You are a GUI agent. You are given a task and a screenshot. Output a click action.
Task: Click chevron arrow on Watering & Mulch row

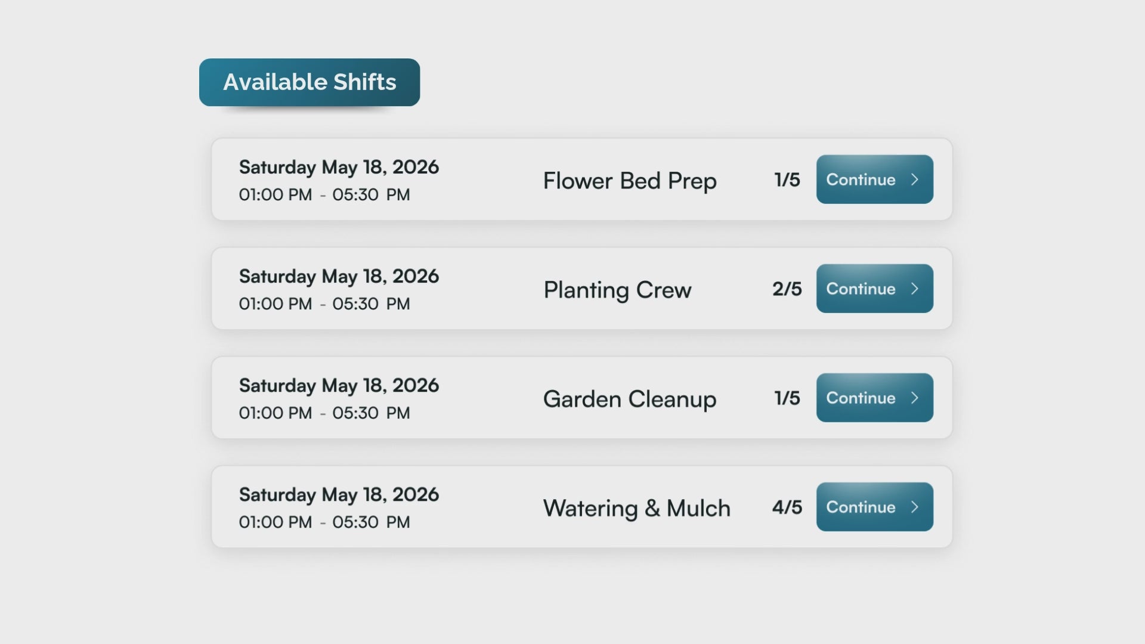pyautogui.click(x=914, y=507)
